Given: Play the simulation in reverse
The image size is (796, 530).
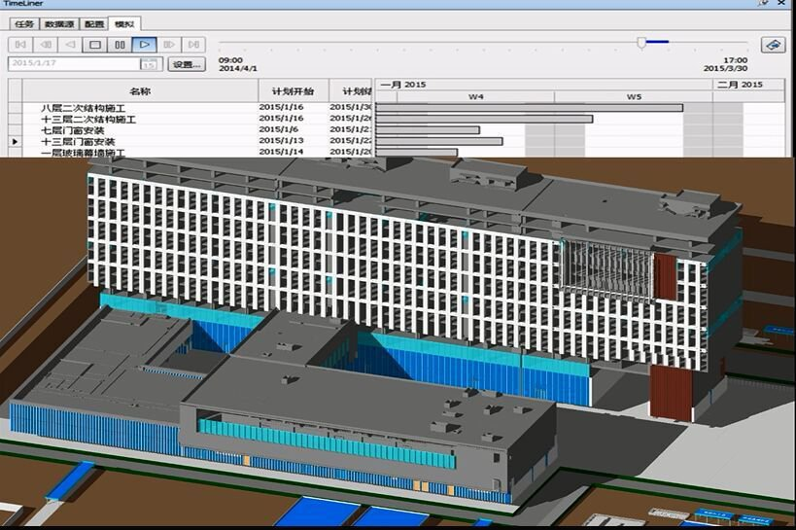Looking at the screenshot, I should (x=70, y=45).
